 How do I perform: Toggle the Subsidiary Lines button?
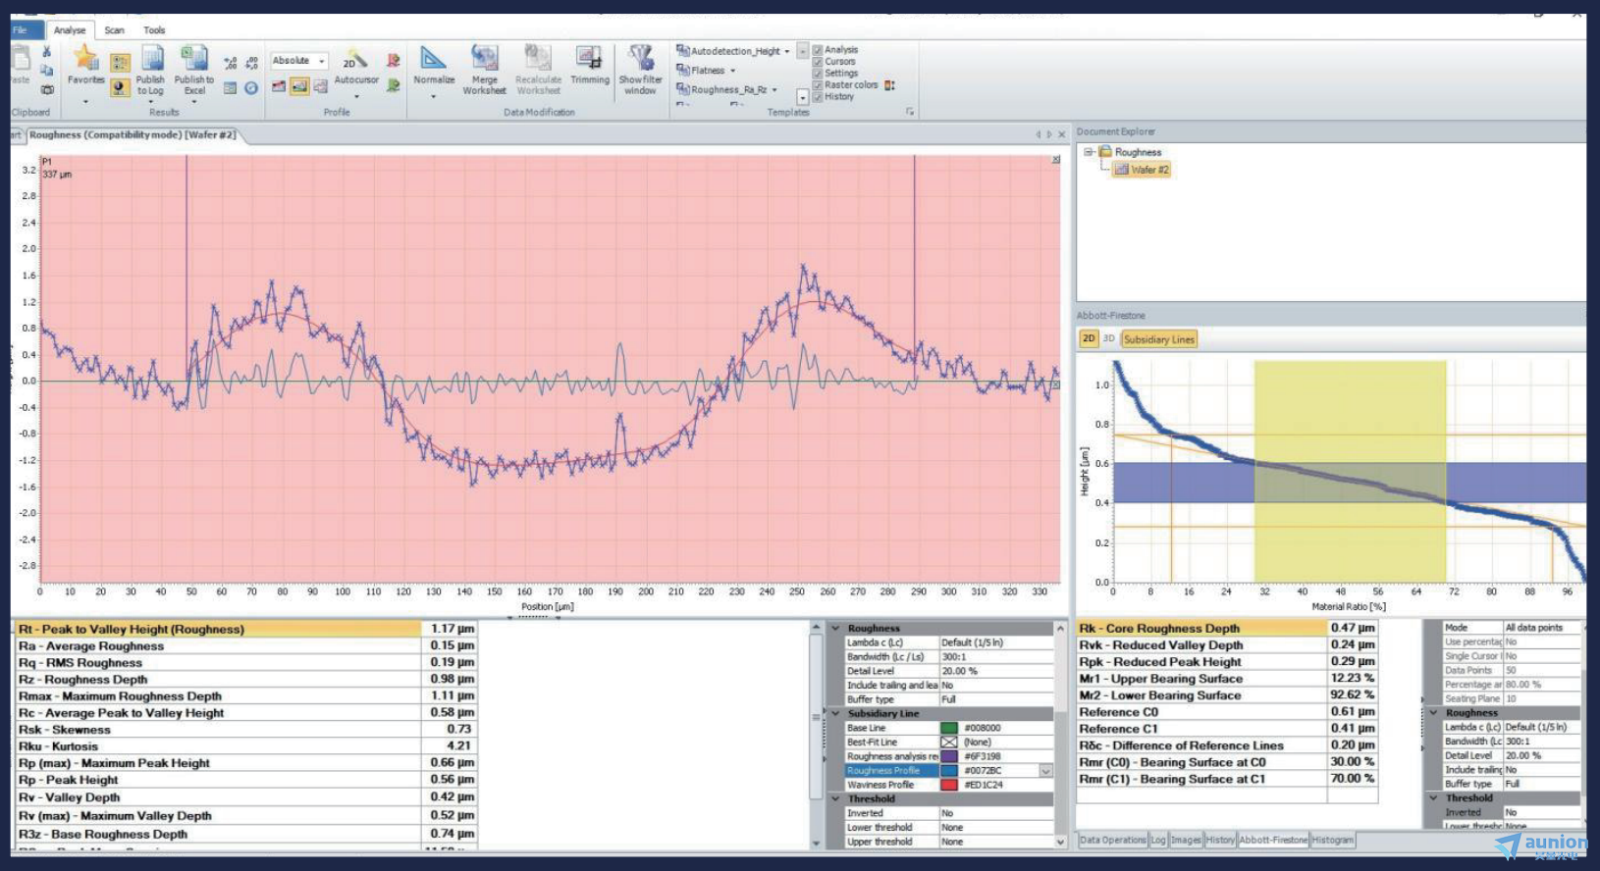[x=1158, y=339]
